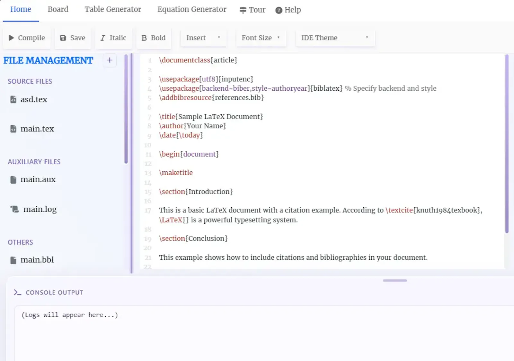This screenshot has height=361, width=514.
Task: Open the Board tab
Action: [x=58, y=10]
